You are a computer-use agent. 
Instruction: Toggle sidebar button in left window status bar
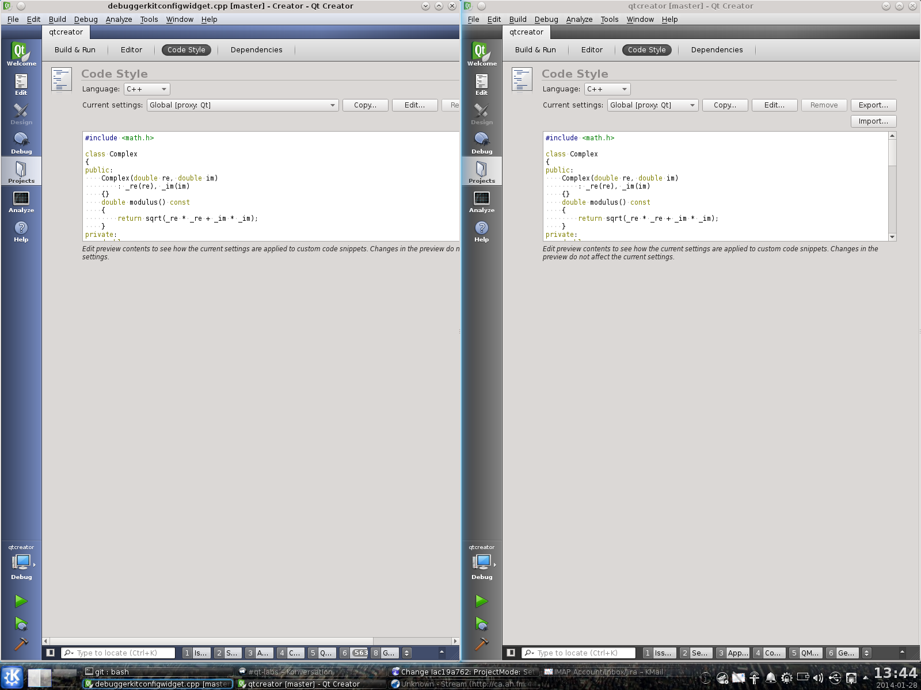[51, 653]
